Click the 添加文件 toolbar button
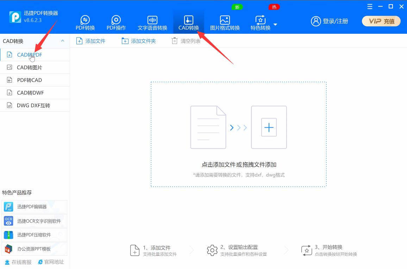 coord(91,41)
